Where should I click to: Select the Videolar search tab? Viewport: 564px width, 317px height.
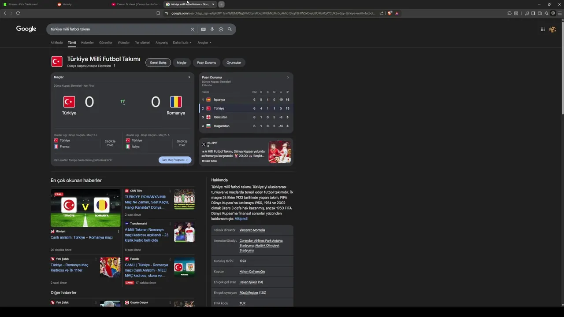tap(123, 43)
